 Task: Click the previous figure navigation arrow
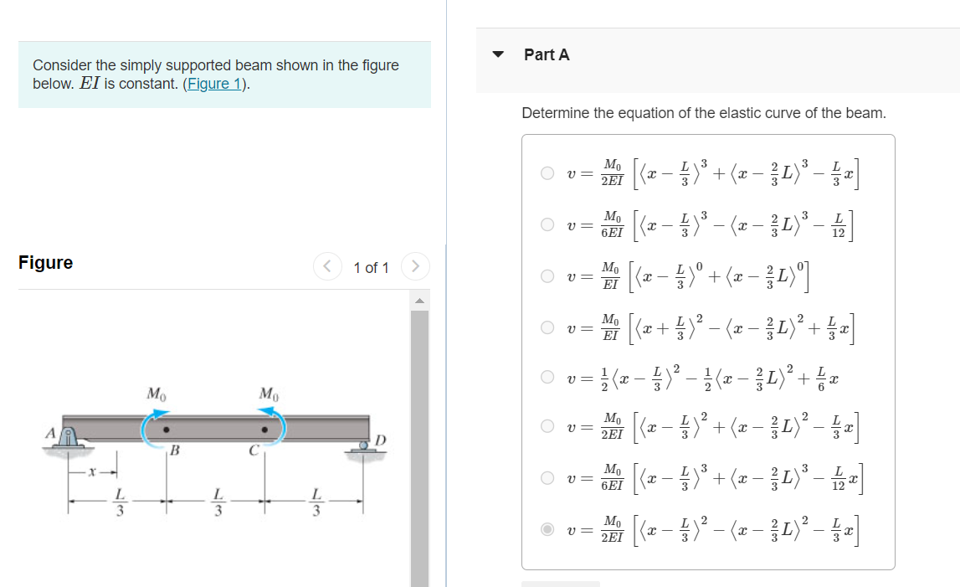point(327,267)
